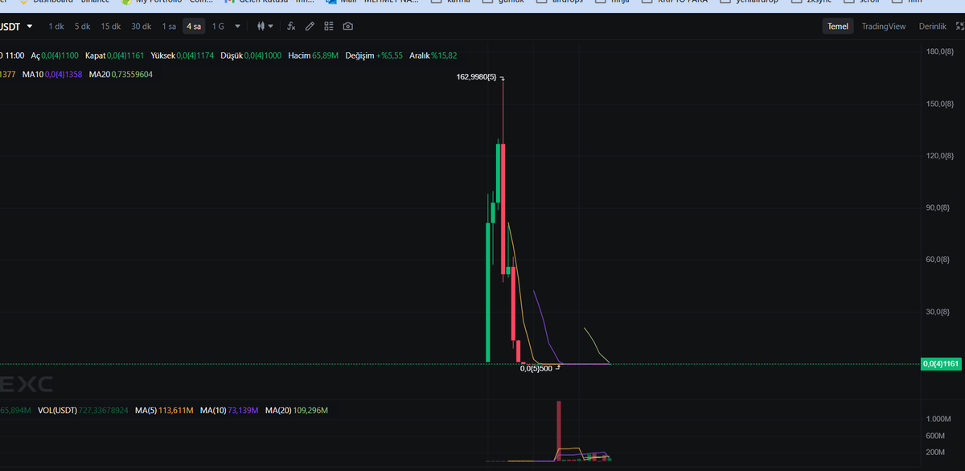
Task: Click the 1.000M volume axis label
Action: (x=939, y=419)
